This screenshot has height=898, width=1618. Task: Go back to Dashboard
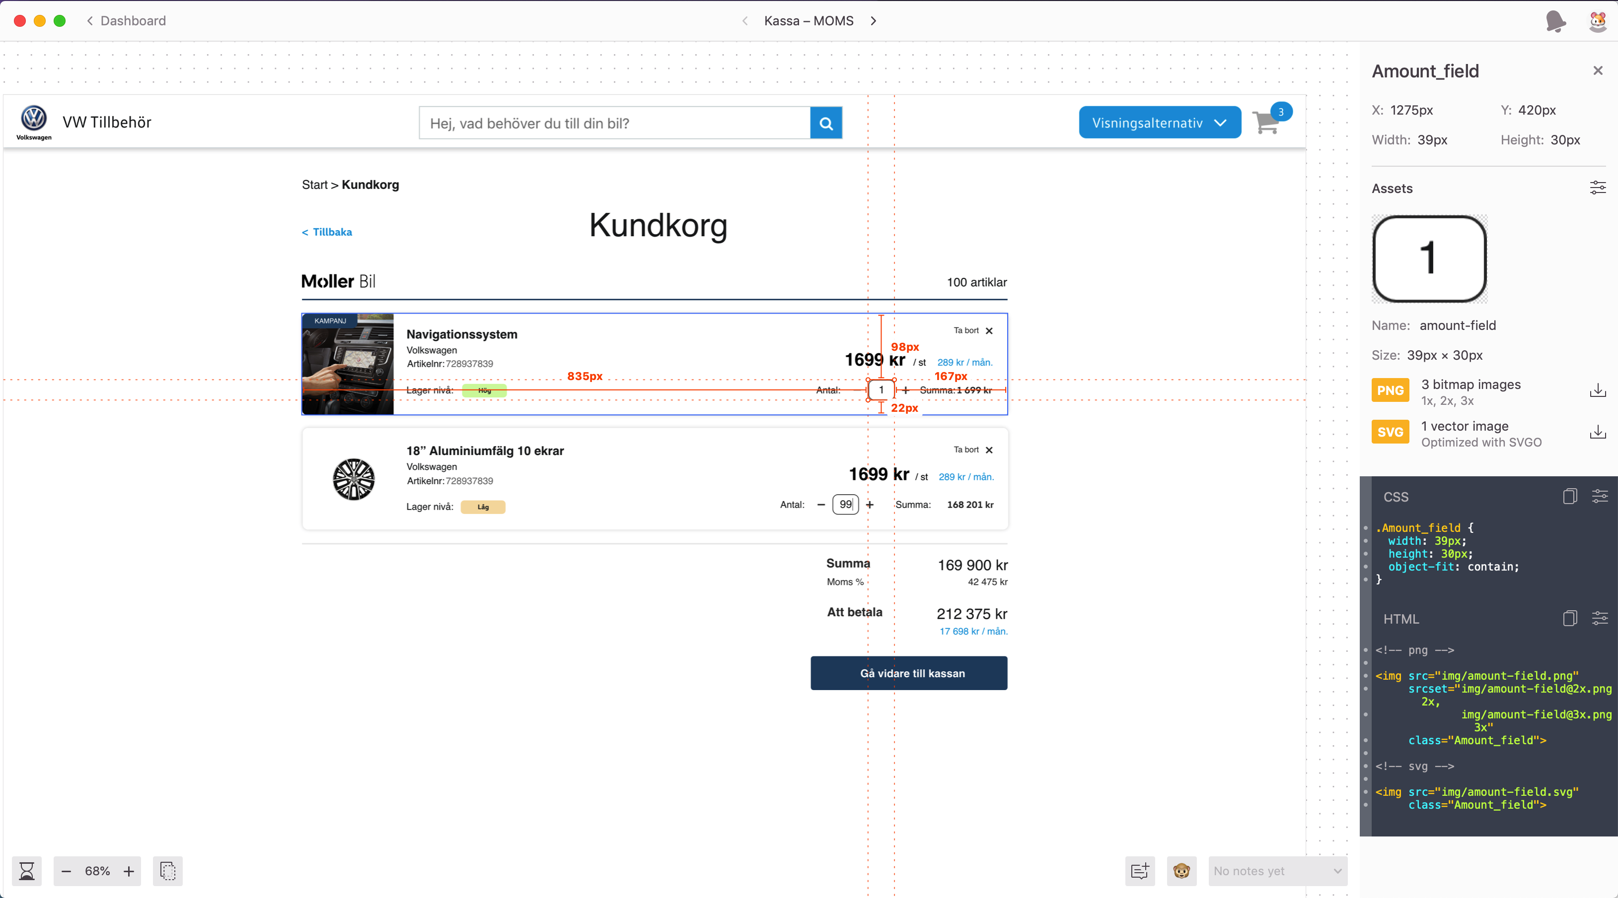(x=126, y=21)
